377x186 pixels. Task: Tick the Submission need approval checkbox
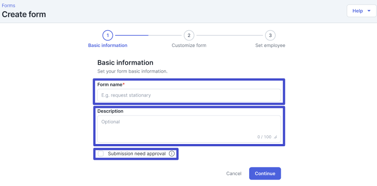(101, 153)
